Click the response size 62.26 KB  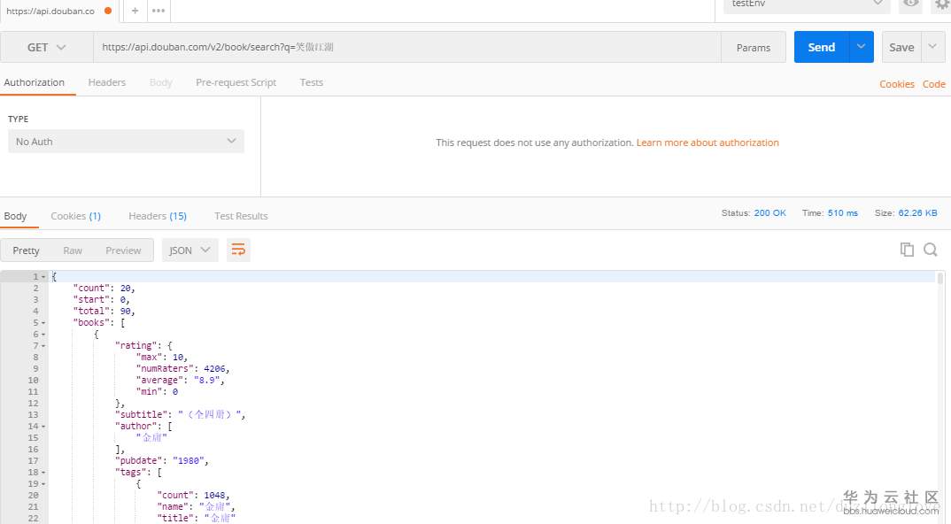tap(917, 212)
